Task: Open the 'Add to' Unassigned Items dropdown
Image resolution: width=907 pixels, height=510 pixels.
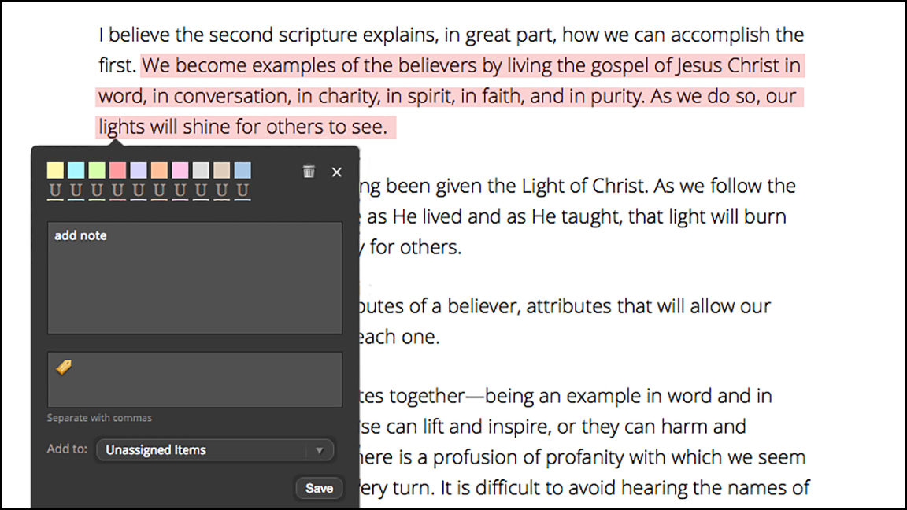Action: pyautogui.click(x=215, y=450)
